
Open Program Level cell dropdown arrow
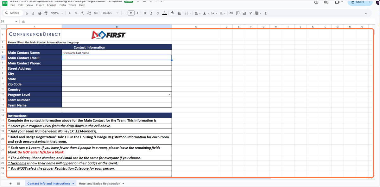click(170, 95)
